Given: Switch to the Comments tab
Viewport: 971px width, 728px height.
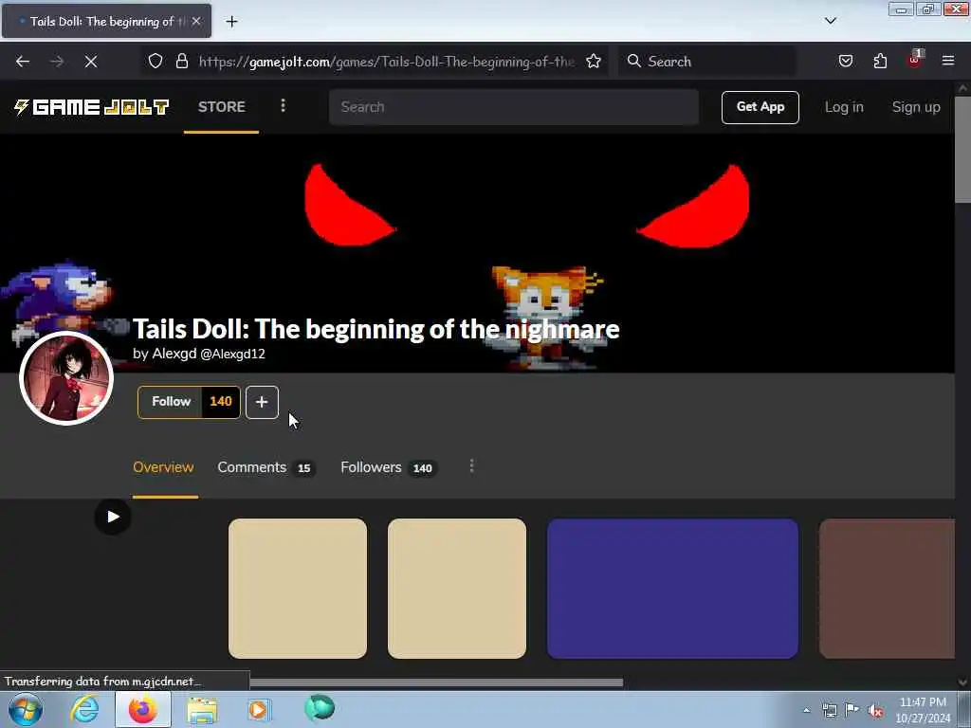Looking at the screenshot, I should (266, 467).
